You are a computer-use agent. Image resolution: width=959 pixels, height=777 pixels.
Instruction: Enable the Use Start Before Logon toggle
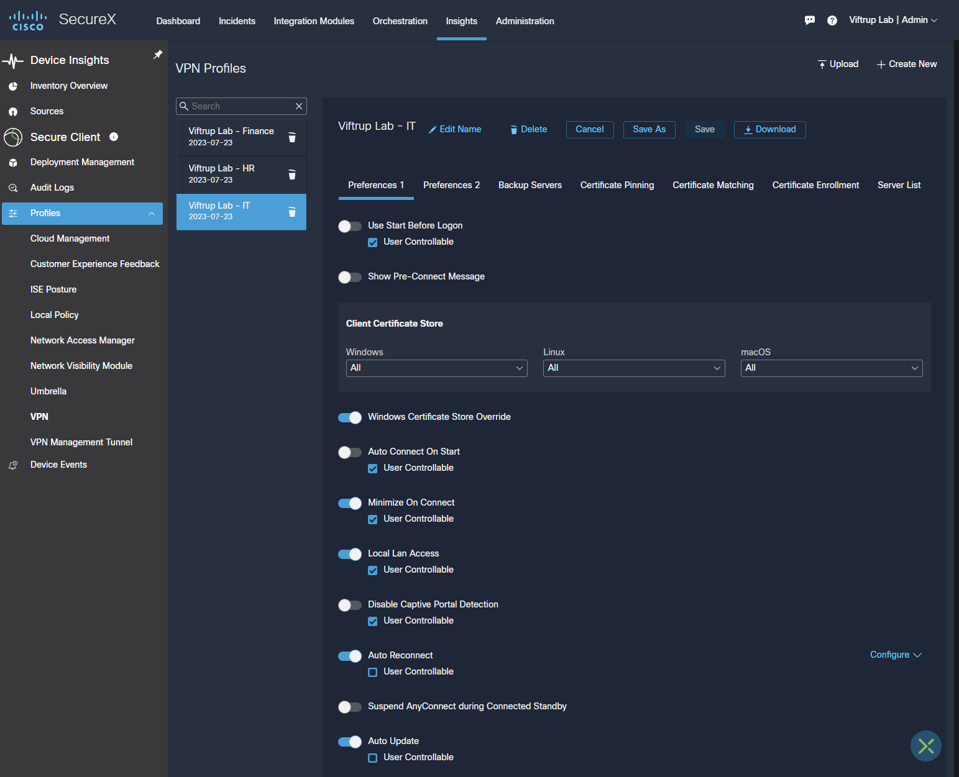coord(350,226)
